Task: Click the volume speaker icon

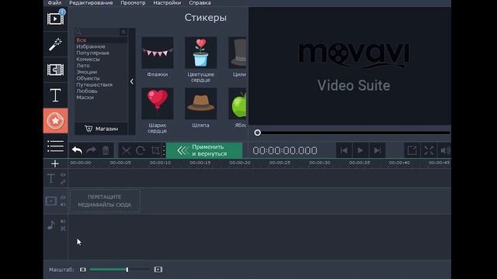Action: (445, 150)
